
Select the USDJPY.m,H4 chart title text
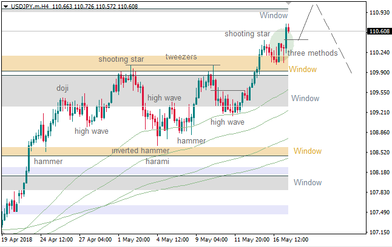[29, 5]
